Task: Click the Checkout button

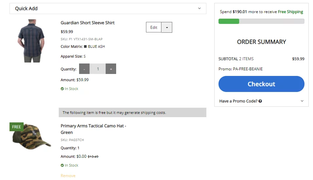Action: pyautogui.click(x=261, y=84)
